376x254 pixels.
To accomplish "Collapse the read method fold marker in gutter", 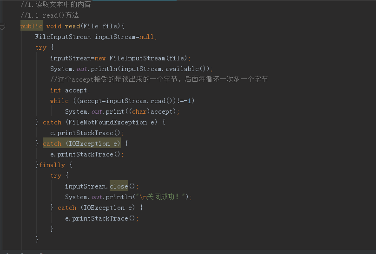I will (x=2, y=26).
